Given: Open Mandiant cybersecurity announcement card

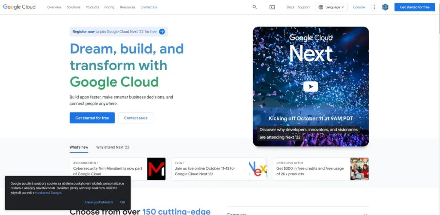Looking at the screenshot, I should [x=118, y=169].
